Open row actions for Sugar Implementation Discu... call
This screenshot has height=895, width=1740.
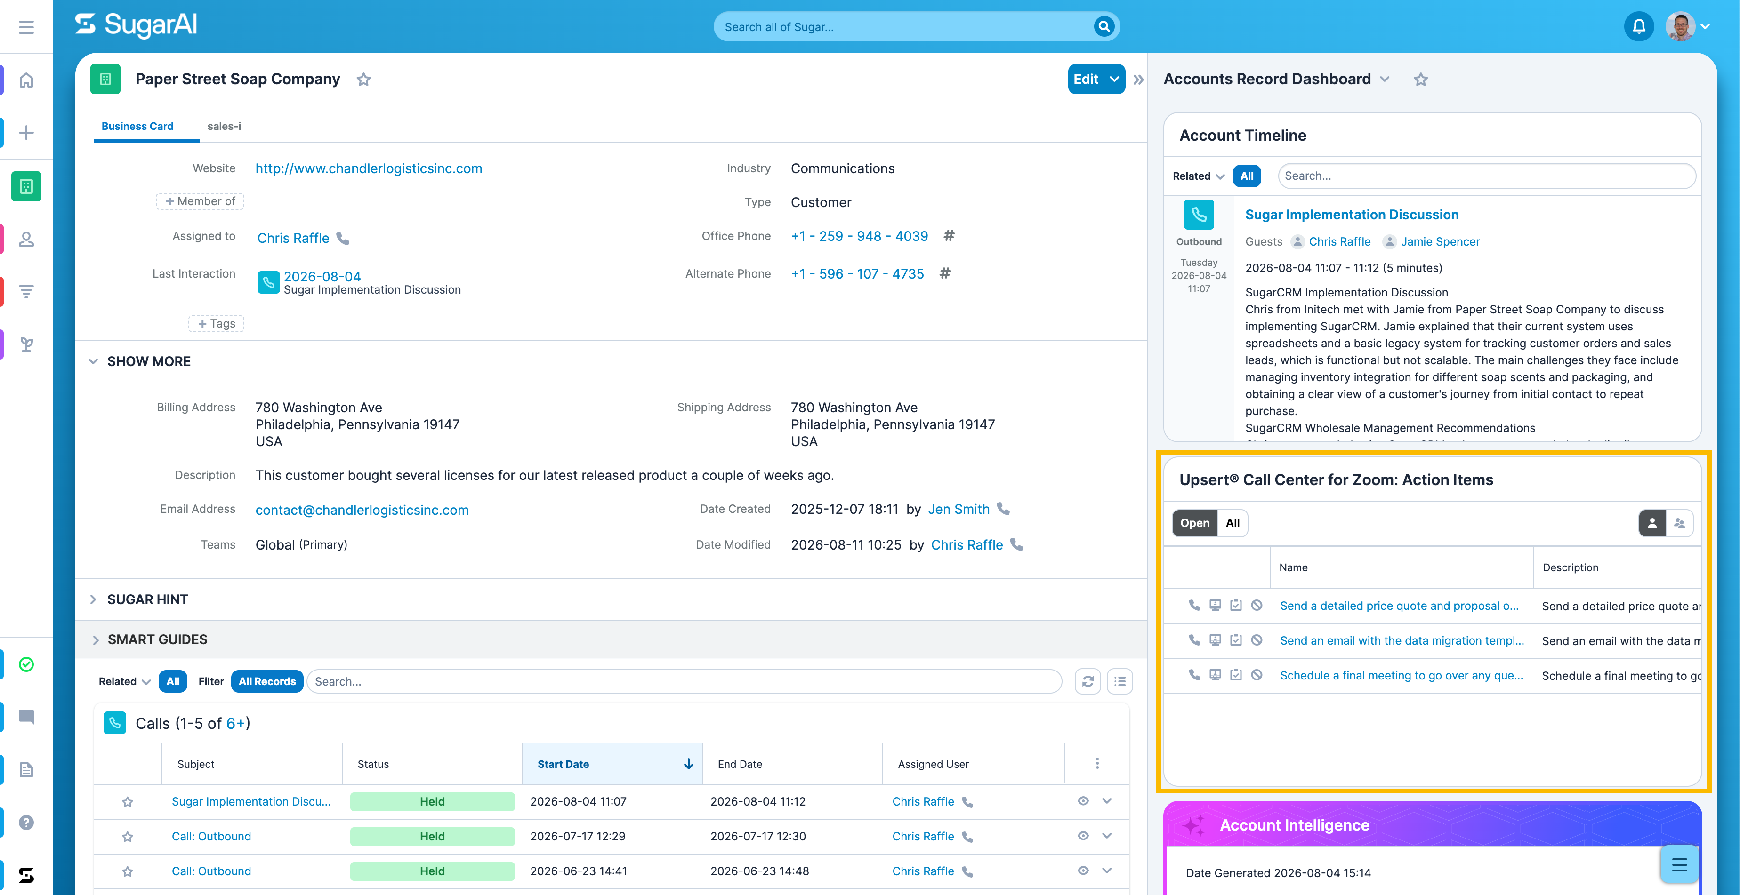[x=1106, y=801]
